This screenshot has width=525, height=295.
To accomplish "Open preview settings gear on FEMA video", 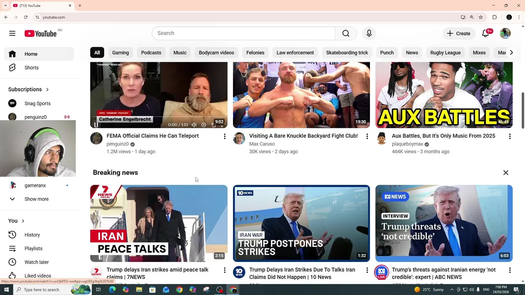I will 204,125.
